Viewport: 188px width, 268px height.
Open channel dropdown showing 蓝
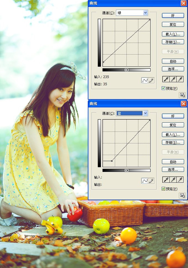pos(132,113)
